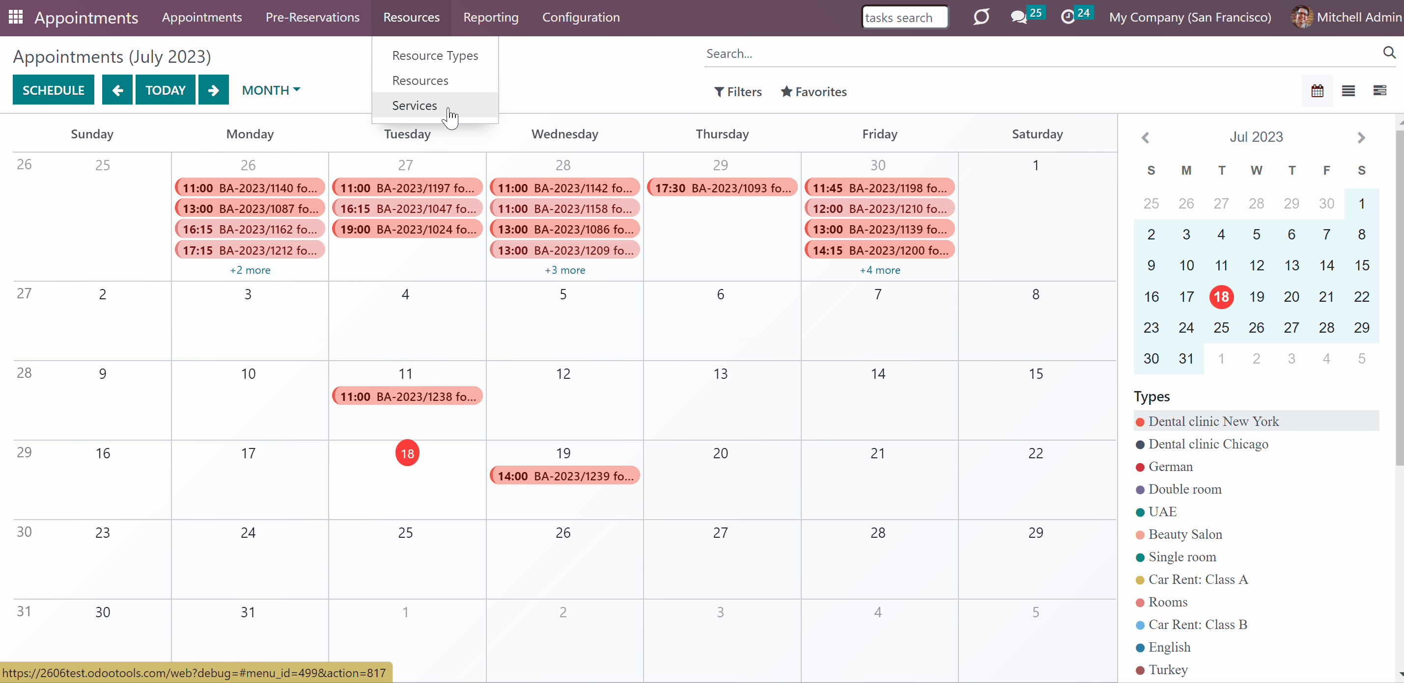
Task: Open the 11:00 BA-2023/1140 appointment
Action: click(x=250, y=188)
